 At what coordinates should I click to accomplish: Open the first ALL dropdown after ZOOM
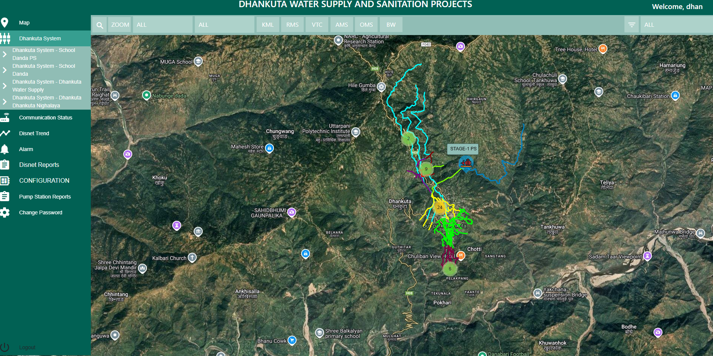(163, 25)
